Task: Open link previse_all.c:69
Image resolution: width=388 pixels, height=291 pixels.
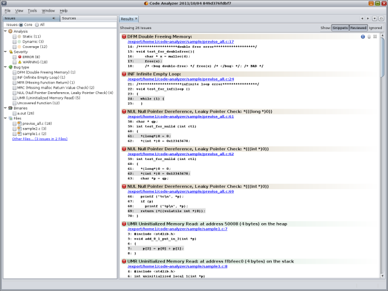Action: click(x=181, y=192)
